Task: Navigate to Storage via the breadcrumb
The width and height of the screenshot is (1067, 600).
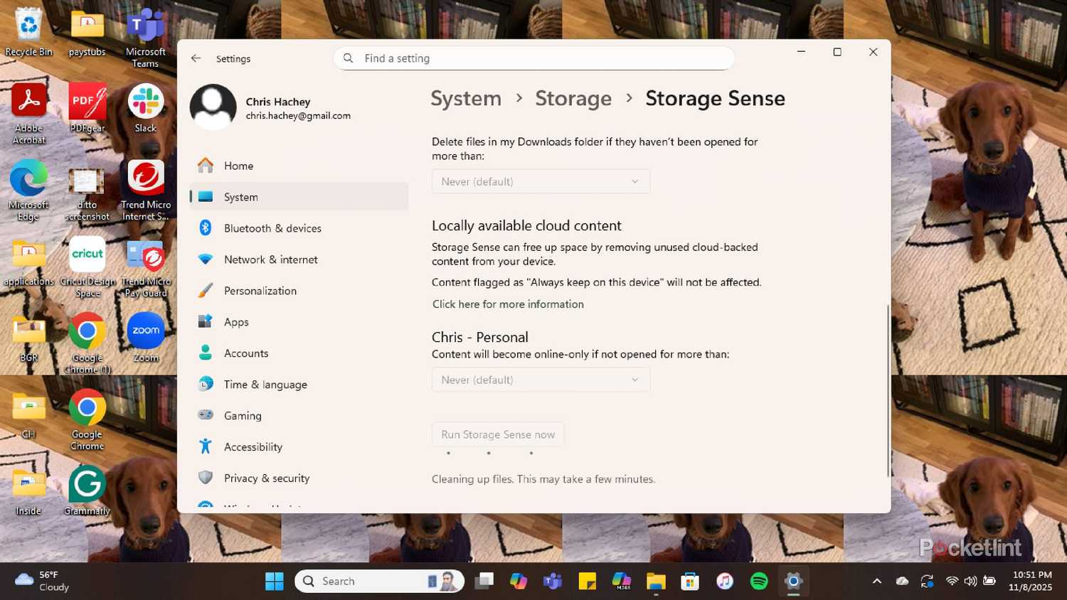Action: point(573,98)
